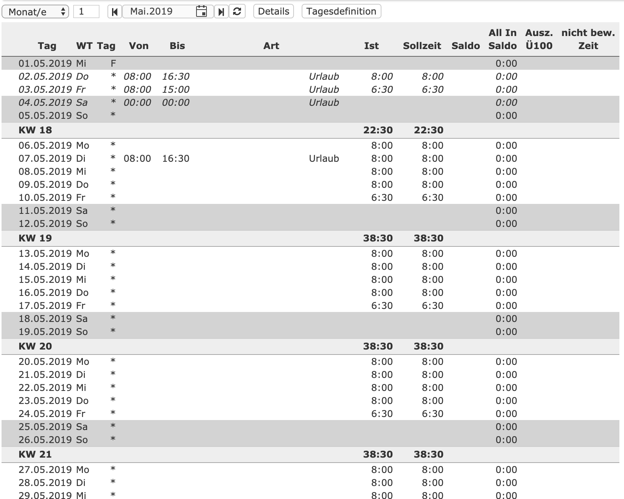The width and height of the screenshot is (624, 499).
Task: Click 08:00 start time on 07.05.2019
Action: coord(137,158)
